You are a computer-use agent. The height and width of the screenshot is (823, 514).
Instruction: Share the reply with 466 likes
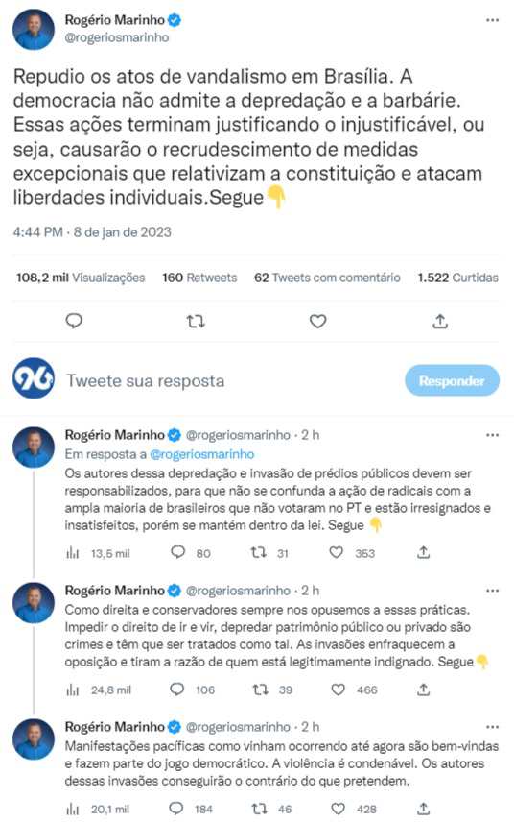(x=423, y=690)
